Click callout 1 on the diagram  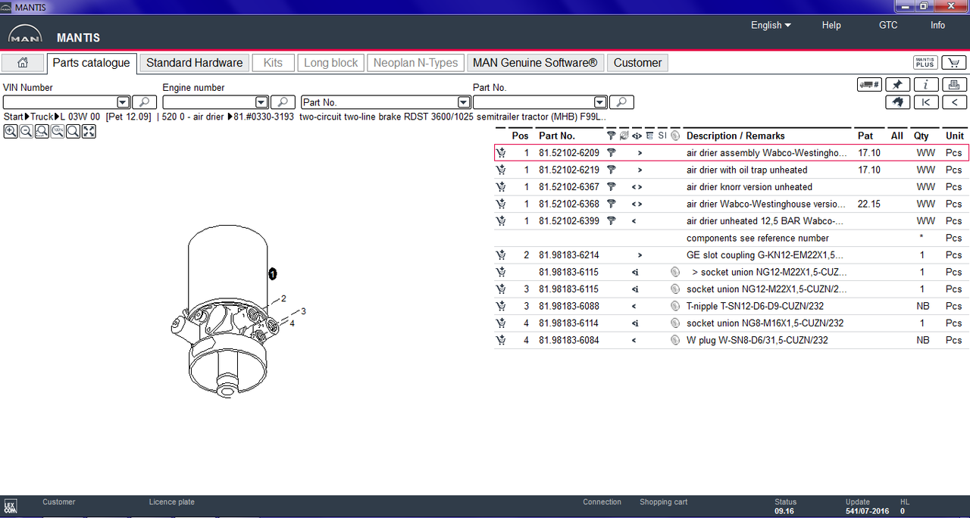tap(273, 274)
